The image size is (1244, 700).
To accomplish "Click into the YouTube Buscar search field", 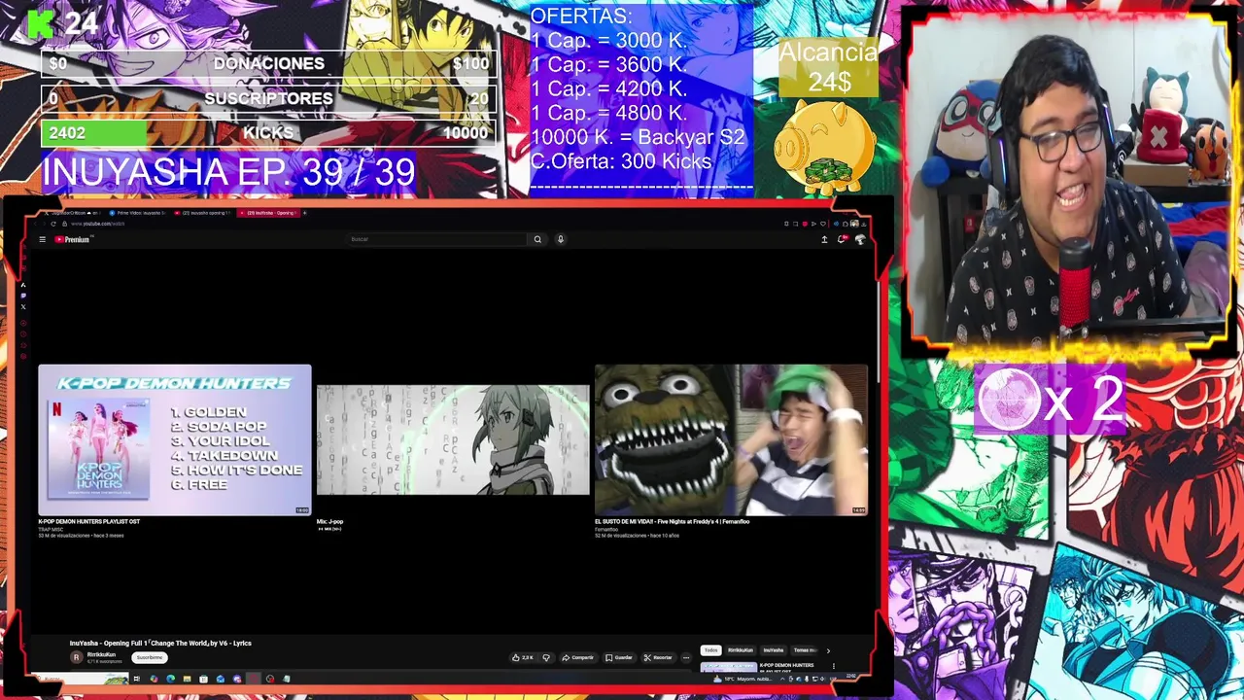I will (437, 239).
